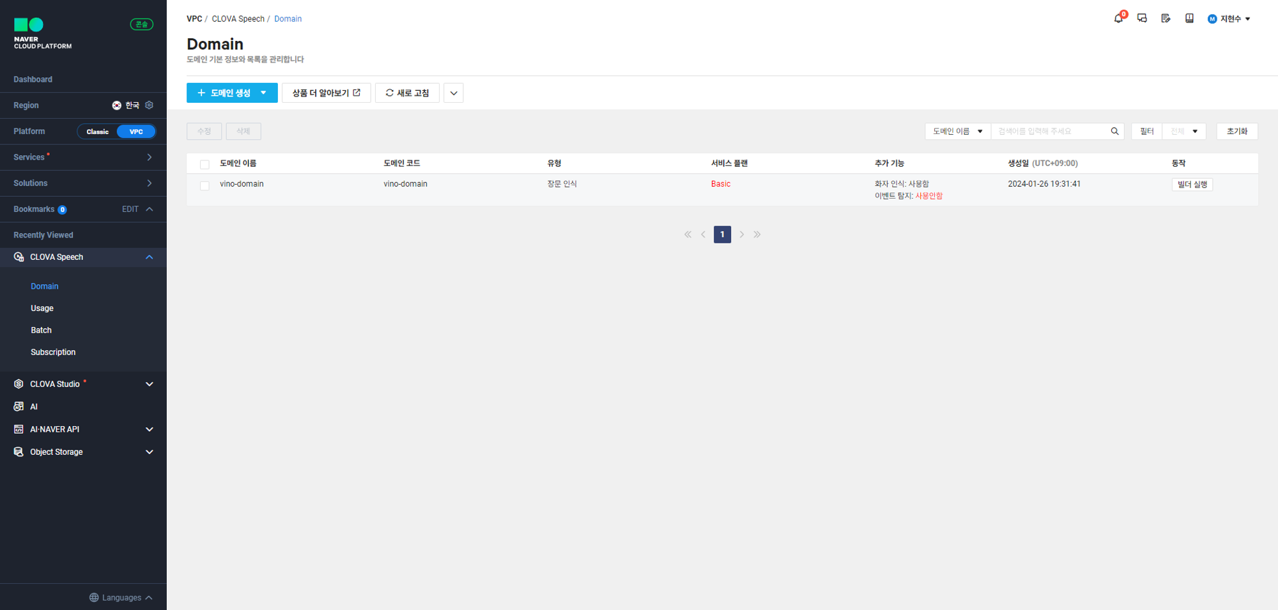Screen dimensions: 1278x610
Task: Expand the more actions chevron button
Action: tap(454, 93)
